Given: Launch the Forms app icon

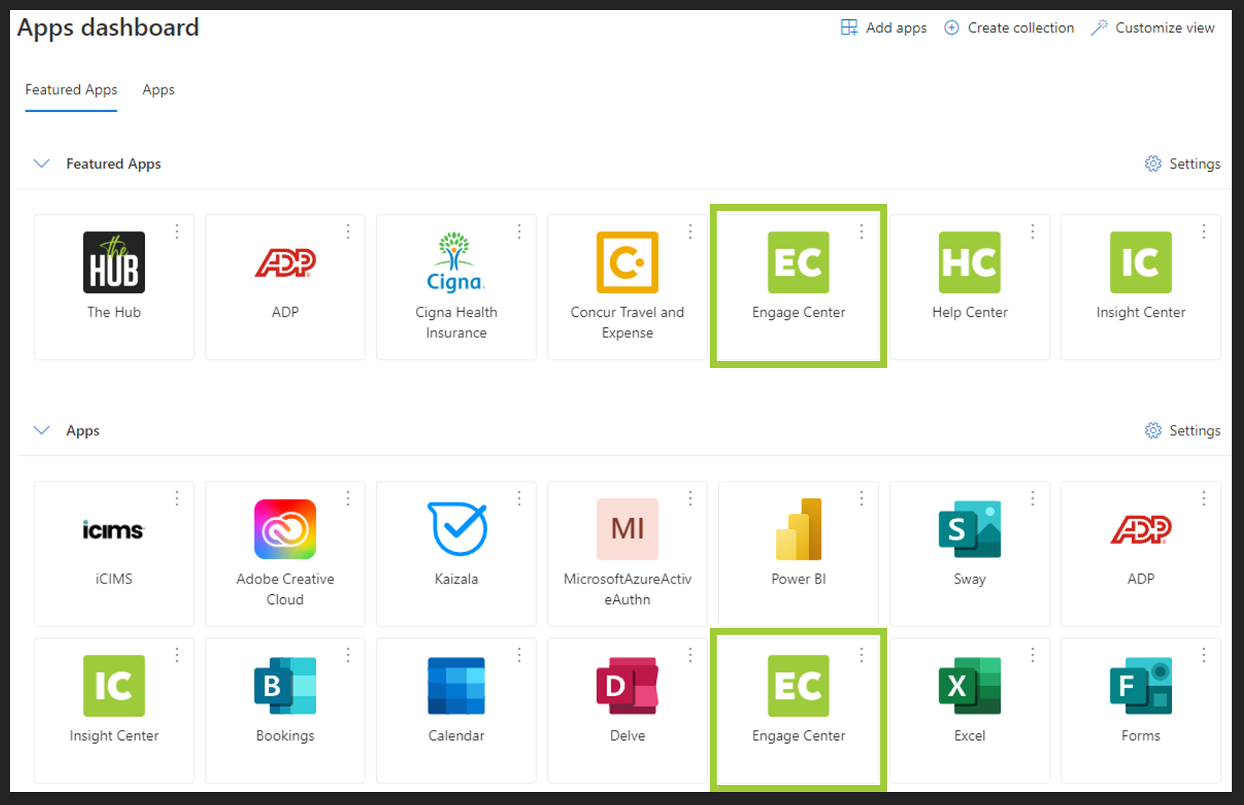Looking at the screenshot, I should (x=1140, y=685).
